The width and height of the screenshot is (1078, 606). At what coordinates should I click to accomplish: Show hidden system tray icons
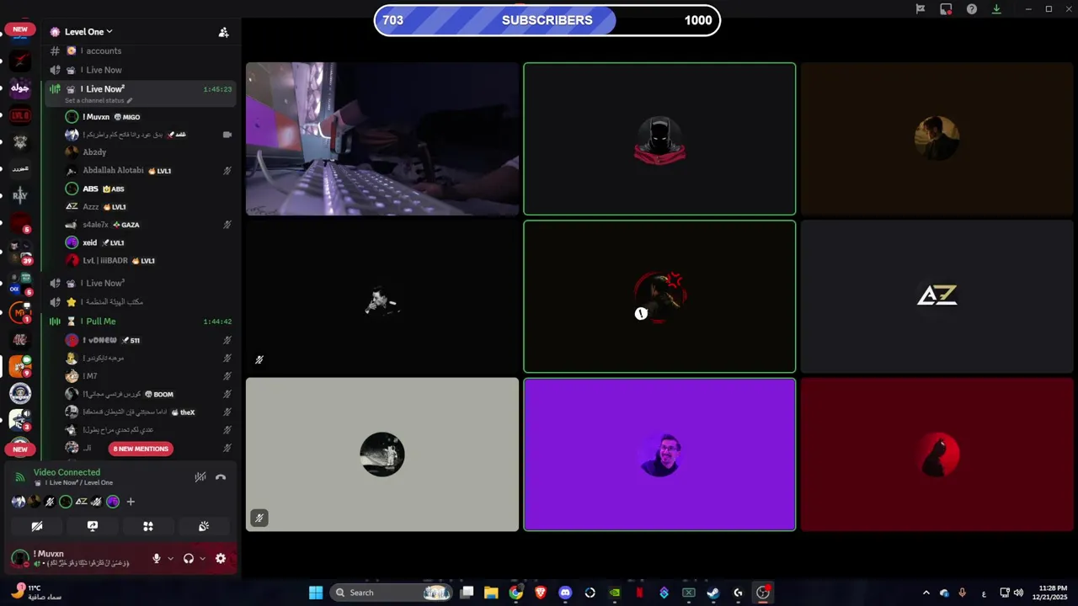coord(926,593)
